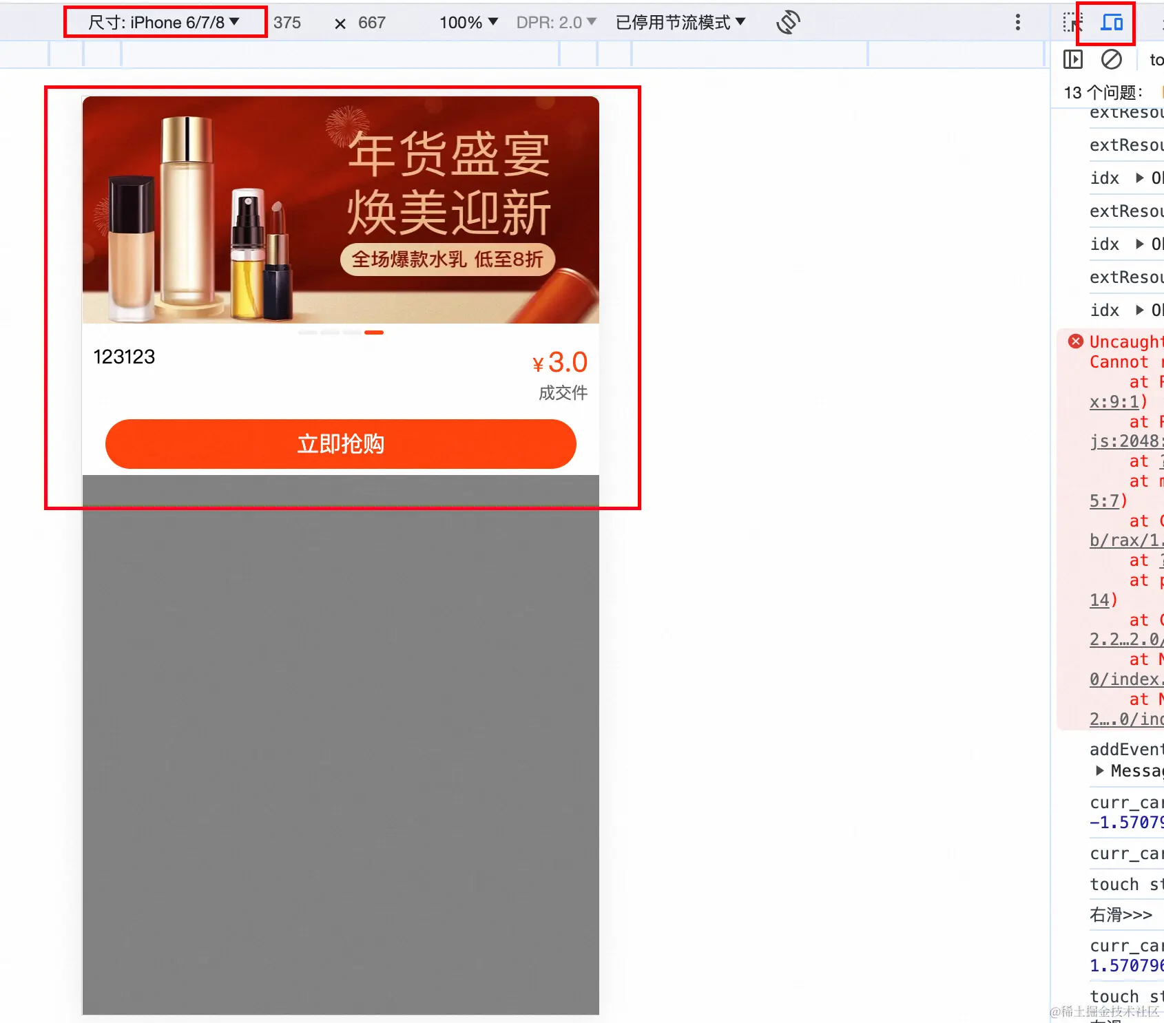Toggle the device toolbar icon
Screen dimensions: 1164x1023
coord(1111,23)
